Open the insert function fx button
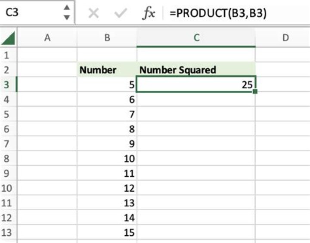 coord(149,13)
